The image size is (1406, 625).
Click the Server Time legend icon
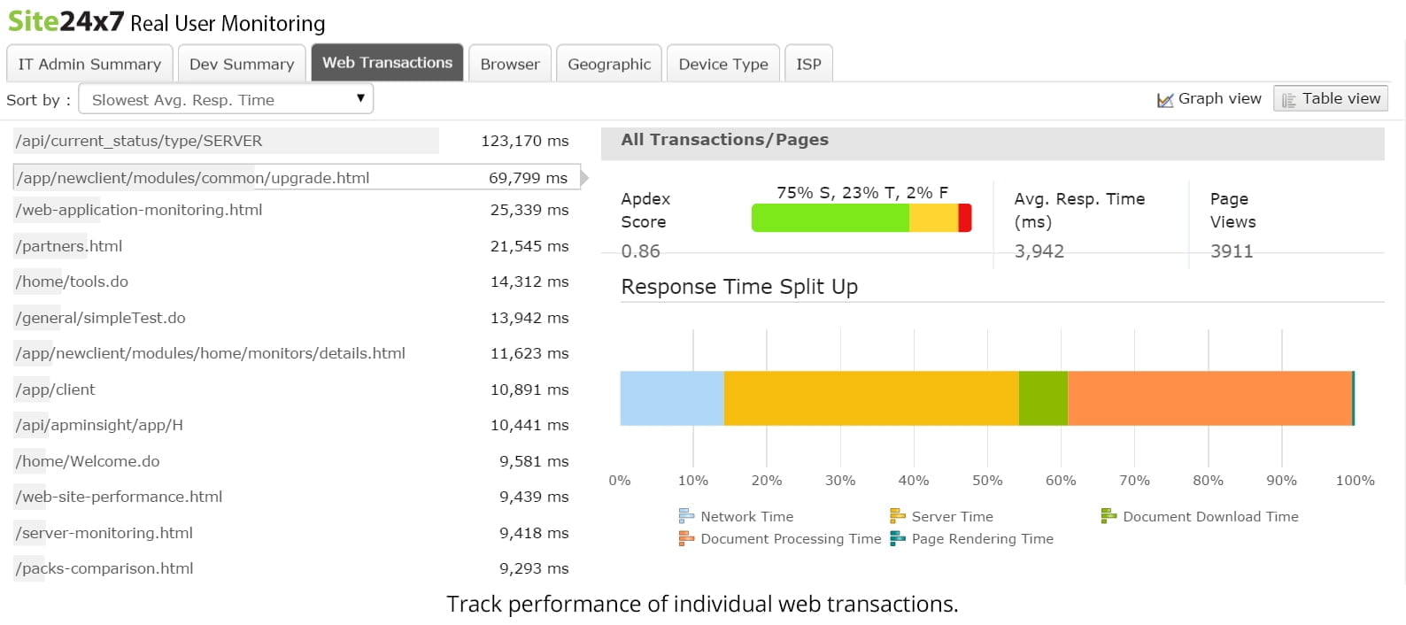coord(897,516)
